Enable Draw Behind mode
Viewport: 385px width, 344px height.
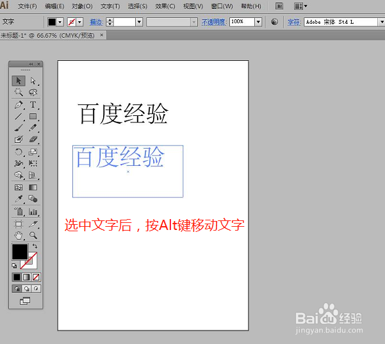pos(26,288)
